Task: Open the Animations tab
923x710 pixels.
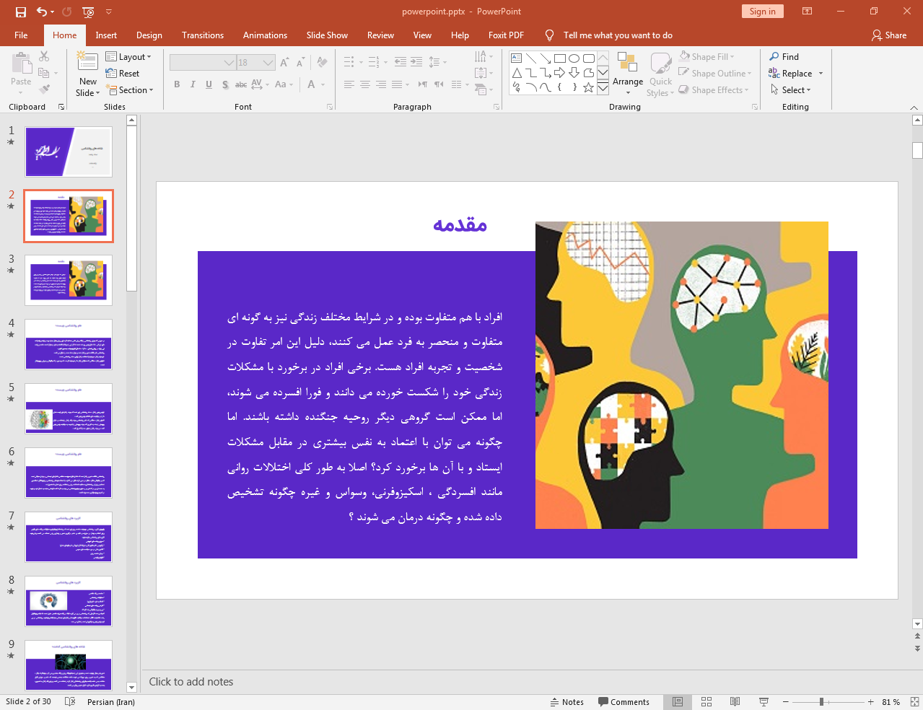Action: click(x=265, y=35)
